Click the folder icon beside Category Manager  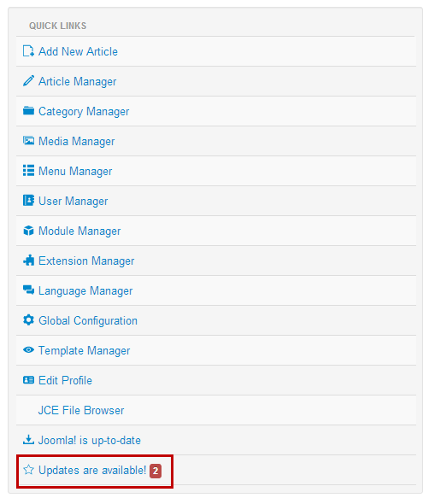click(28, 110)
